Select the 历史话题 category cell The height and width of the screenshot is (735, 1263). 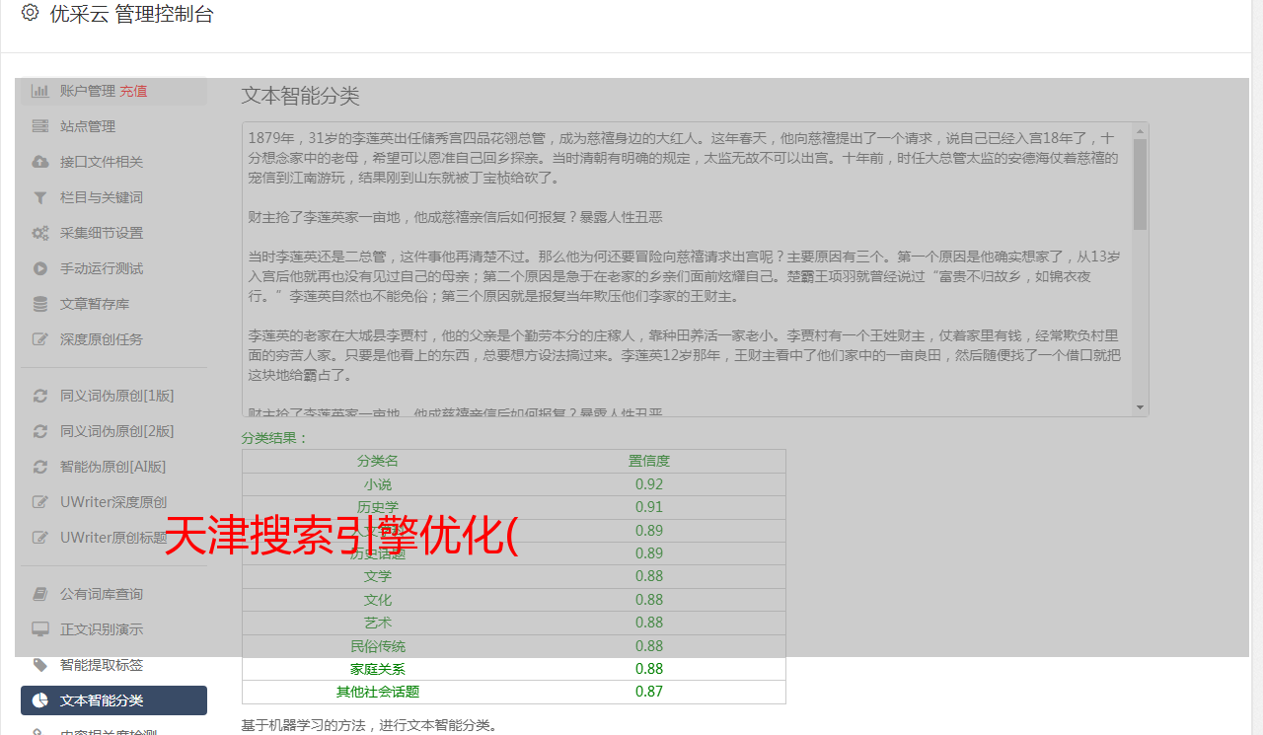[x=378, y=553]
